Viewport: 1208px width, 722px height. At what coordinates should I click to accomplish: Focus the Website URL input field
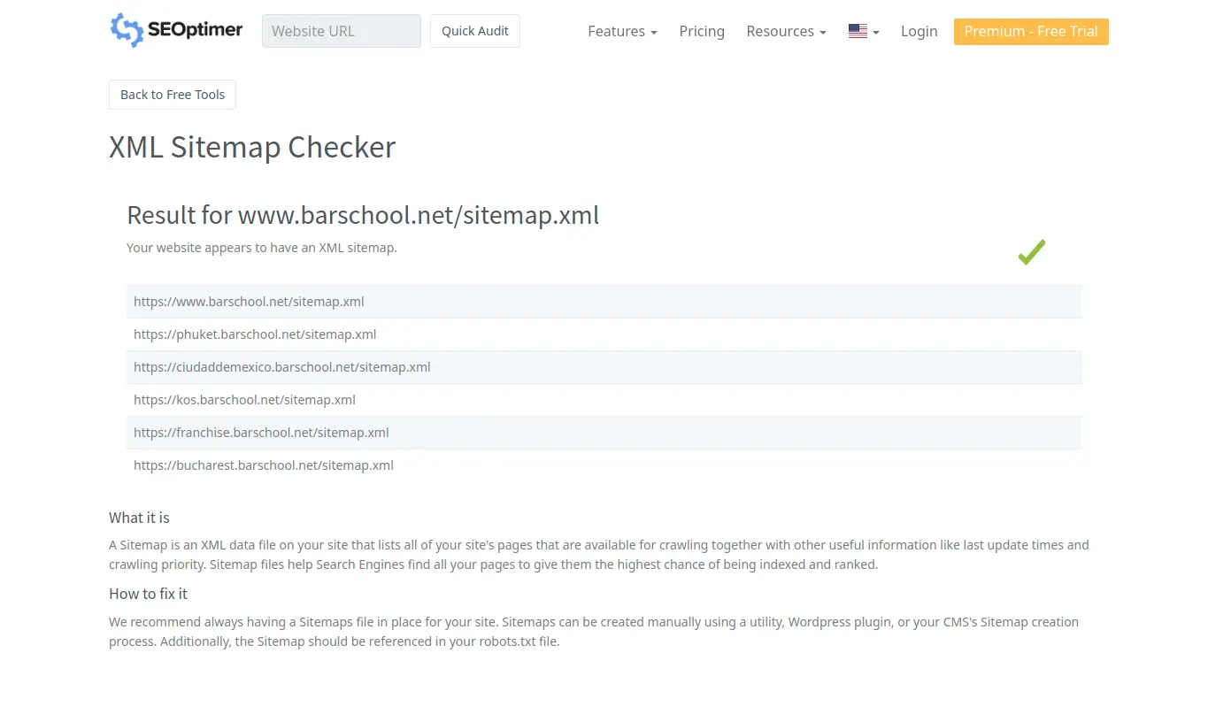(342, 31)
